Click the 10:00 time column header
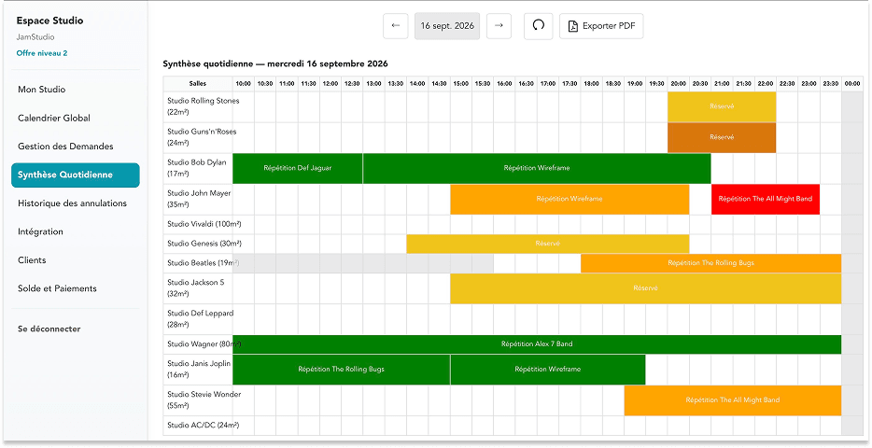 coord(244,83)
